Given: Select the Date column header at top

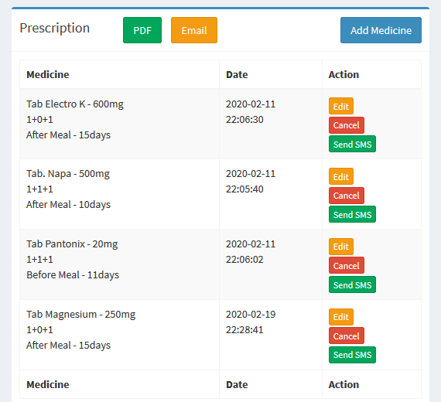Looking at the screenshot, I should (237, 74).
